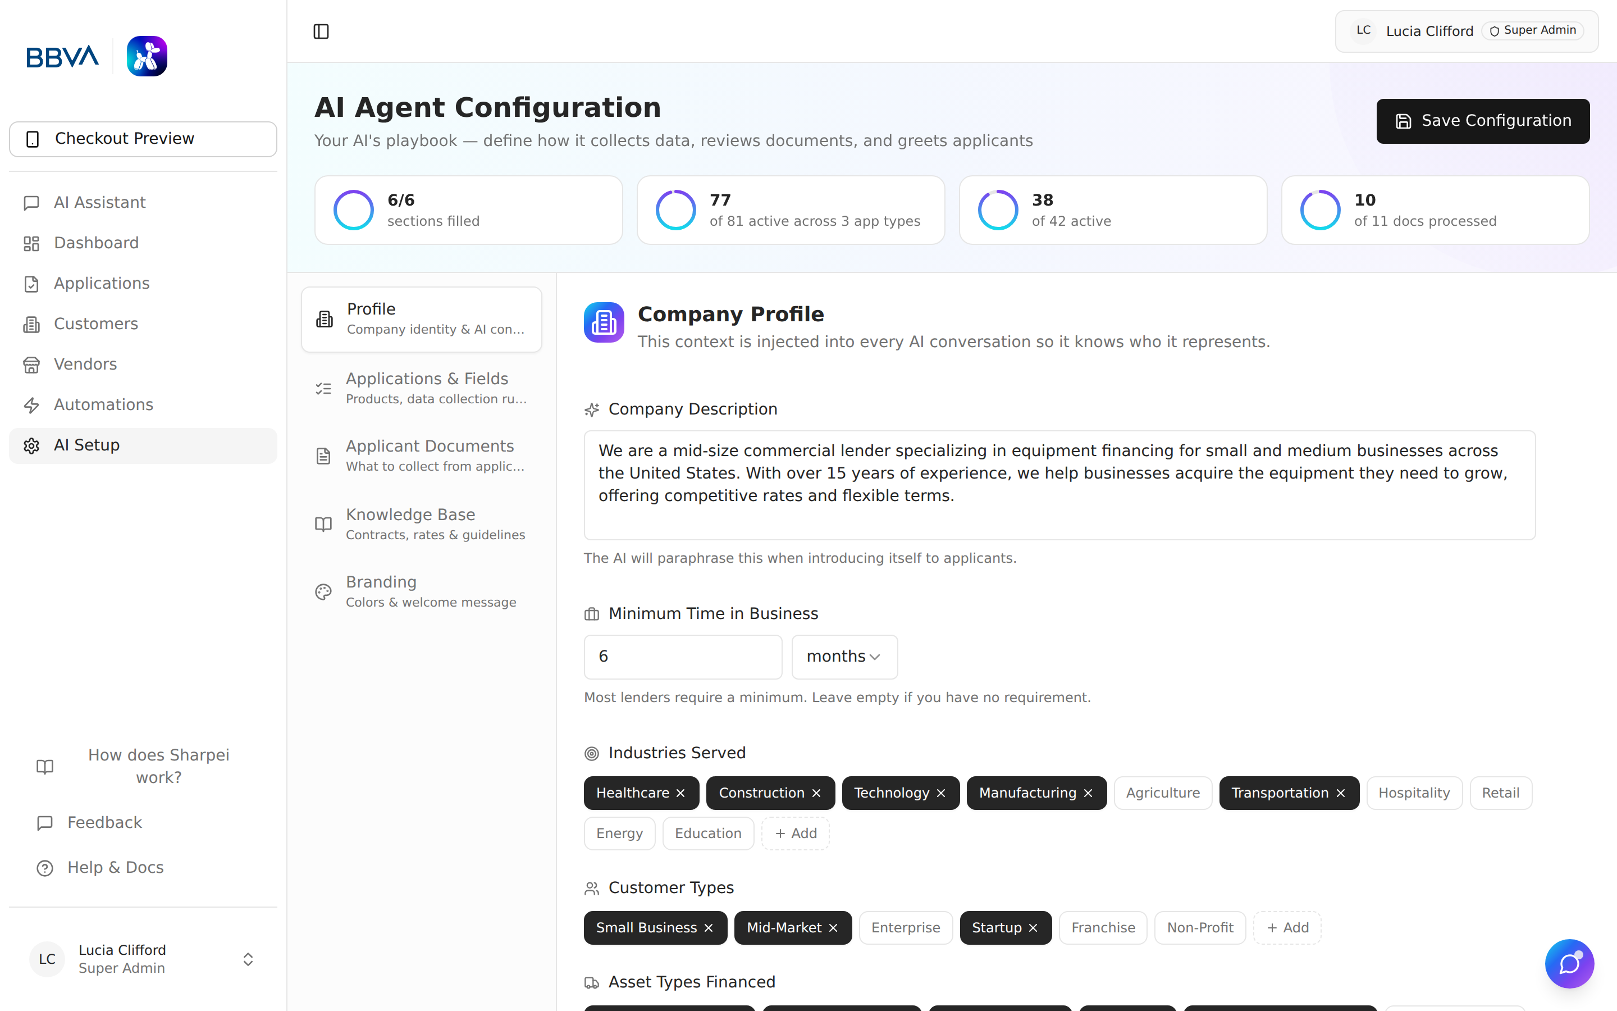
Task: Go to the Dashboard page
Action: (x=96, y=243)
